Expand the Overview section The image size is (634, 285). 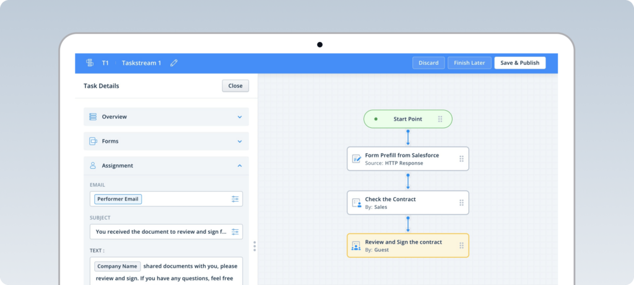[x=240, y=117]
